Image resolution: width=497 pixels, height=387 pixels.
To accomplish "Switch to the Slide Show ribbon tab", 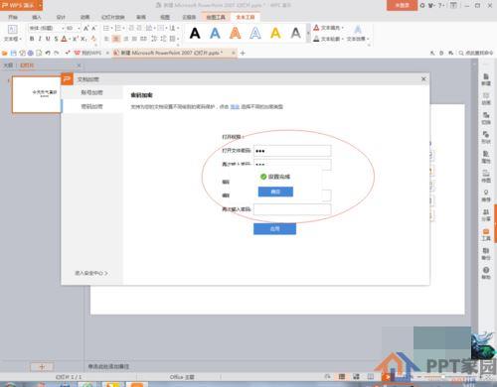I will pyautogui.click(x=113, y=17).
